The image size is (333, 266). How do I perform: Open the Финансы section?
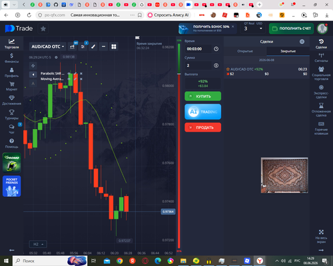(x=11, y=58)
